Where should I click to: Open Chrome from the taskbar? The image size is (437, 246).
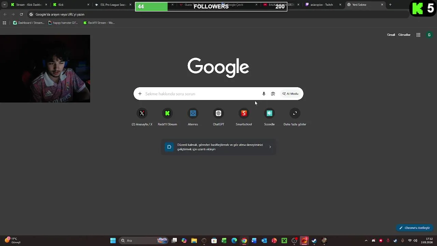pos(244,241)
